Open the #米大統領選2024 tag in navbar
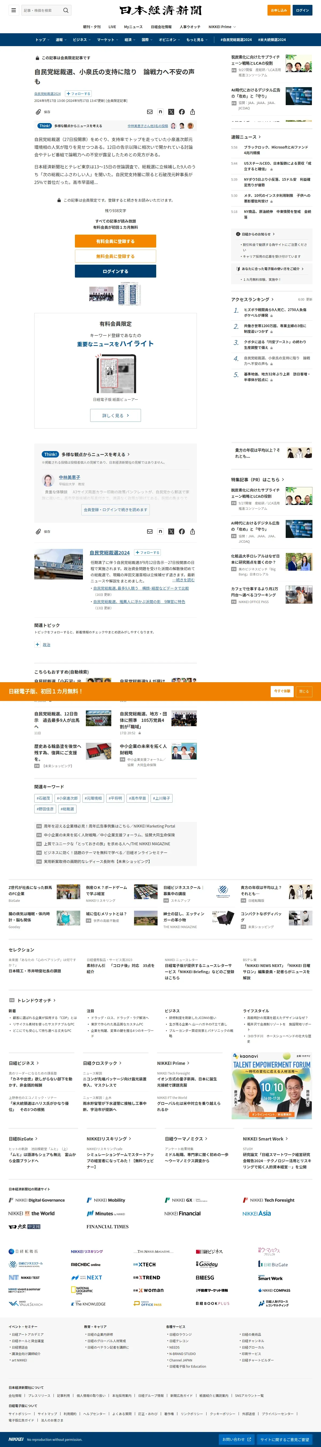The height and width of the screenshot is (1447, 321). point(272,40)
